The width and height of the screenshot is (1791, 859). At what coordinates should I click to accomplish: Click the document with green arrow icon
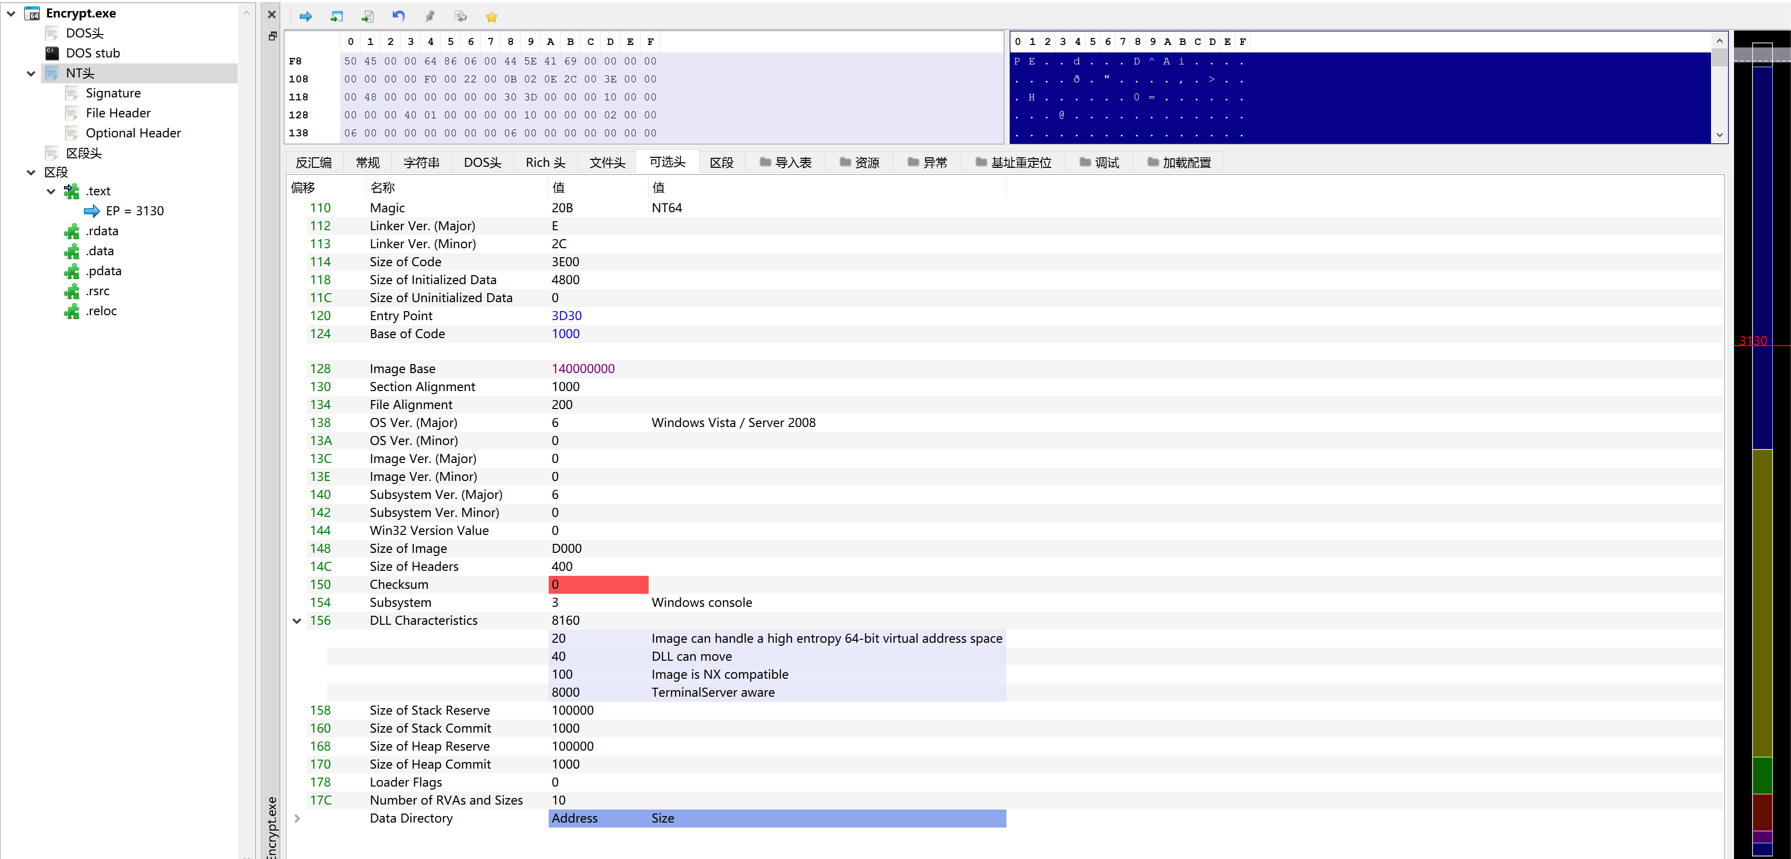tap(368, 16)
